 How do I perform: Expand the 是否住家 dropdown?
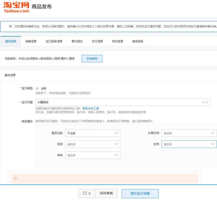tap(92, 133)
